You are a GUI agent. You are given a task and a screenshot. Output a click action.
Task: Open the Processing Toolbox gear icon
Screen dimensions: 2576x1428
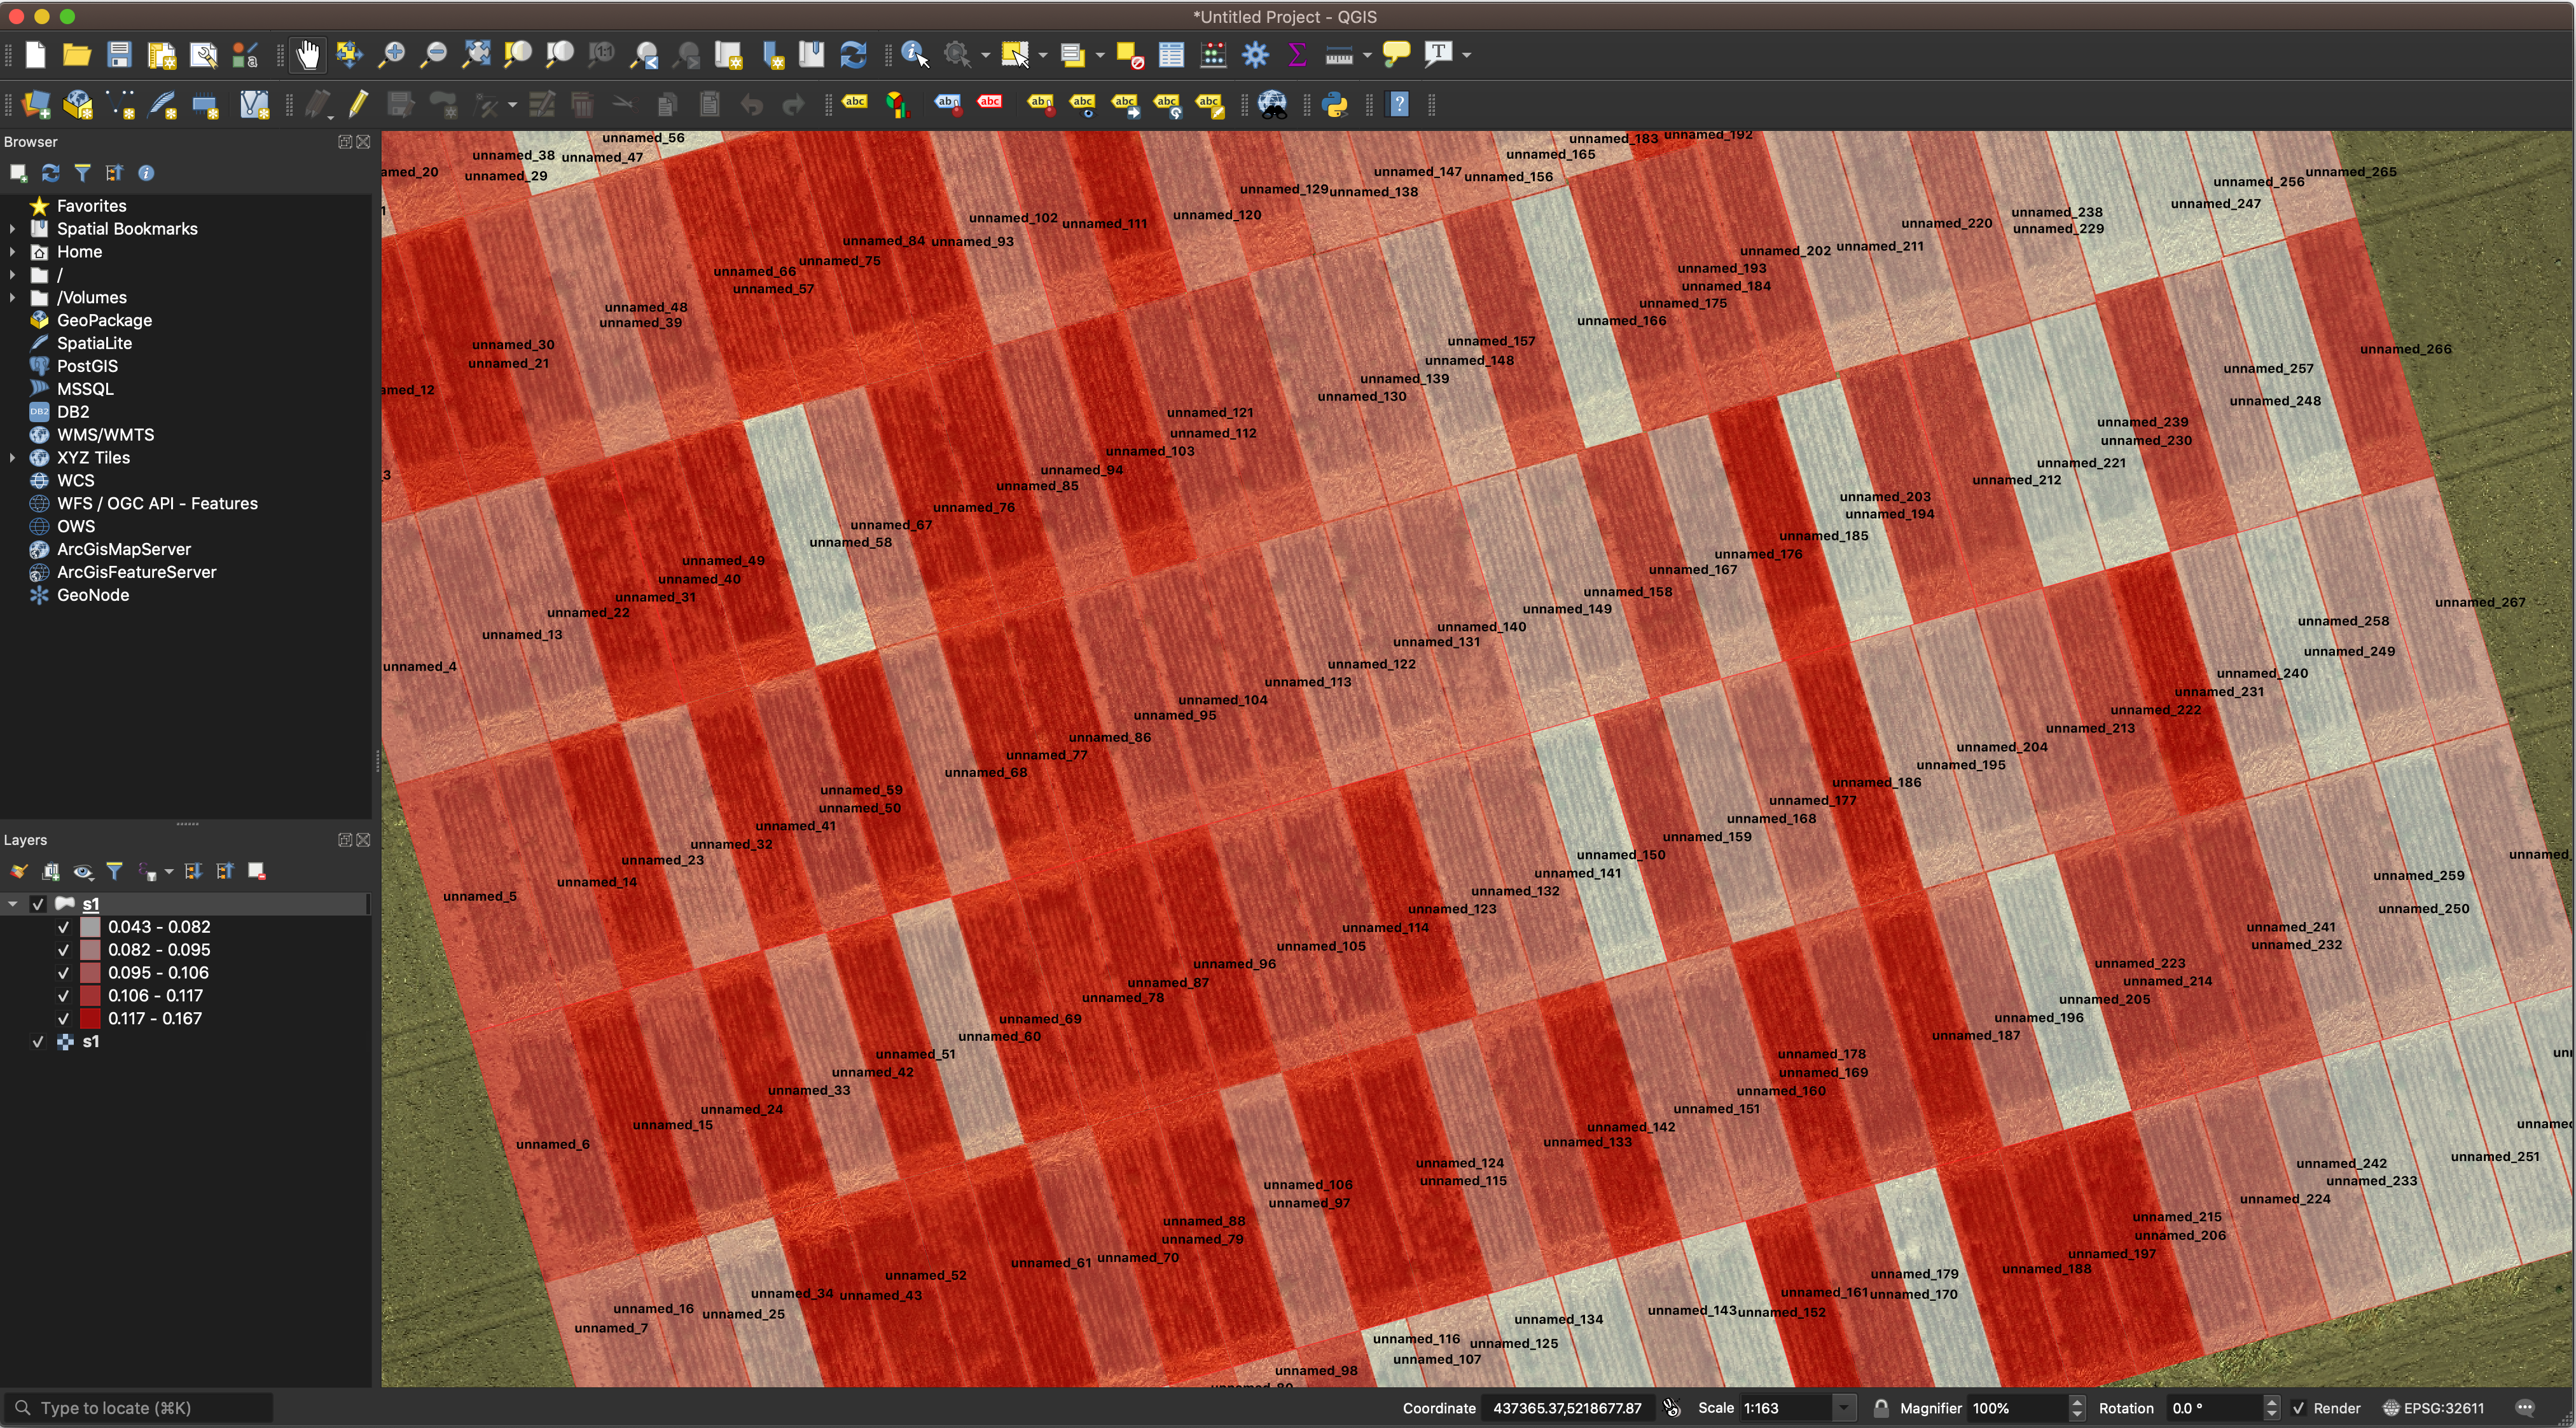tap(1255, 54)
